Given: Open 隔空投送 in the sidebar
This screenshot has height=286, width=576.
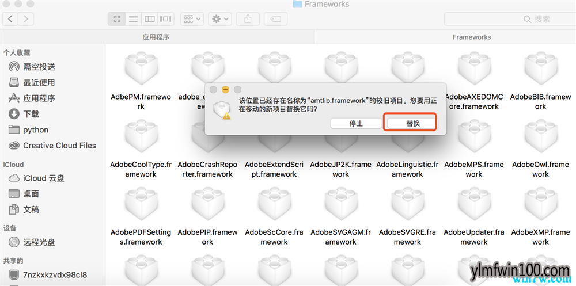Looking at the screenshot, I should (x=32, y=67).
